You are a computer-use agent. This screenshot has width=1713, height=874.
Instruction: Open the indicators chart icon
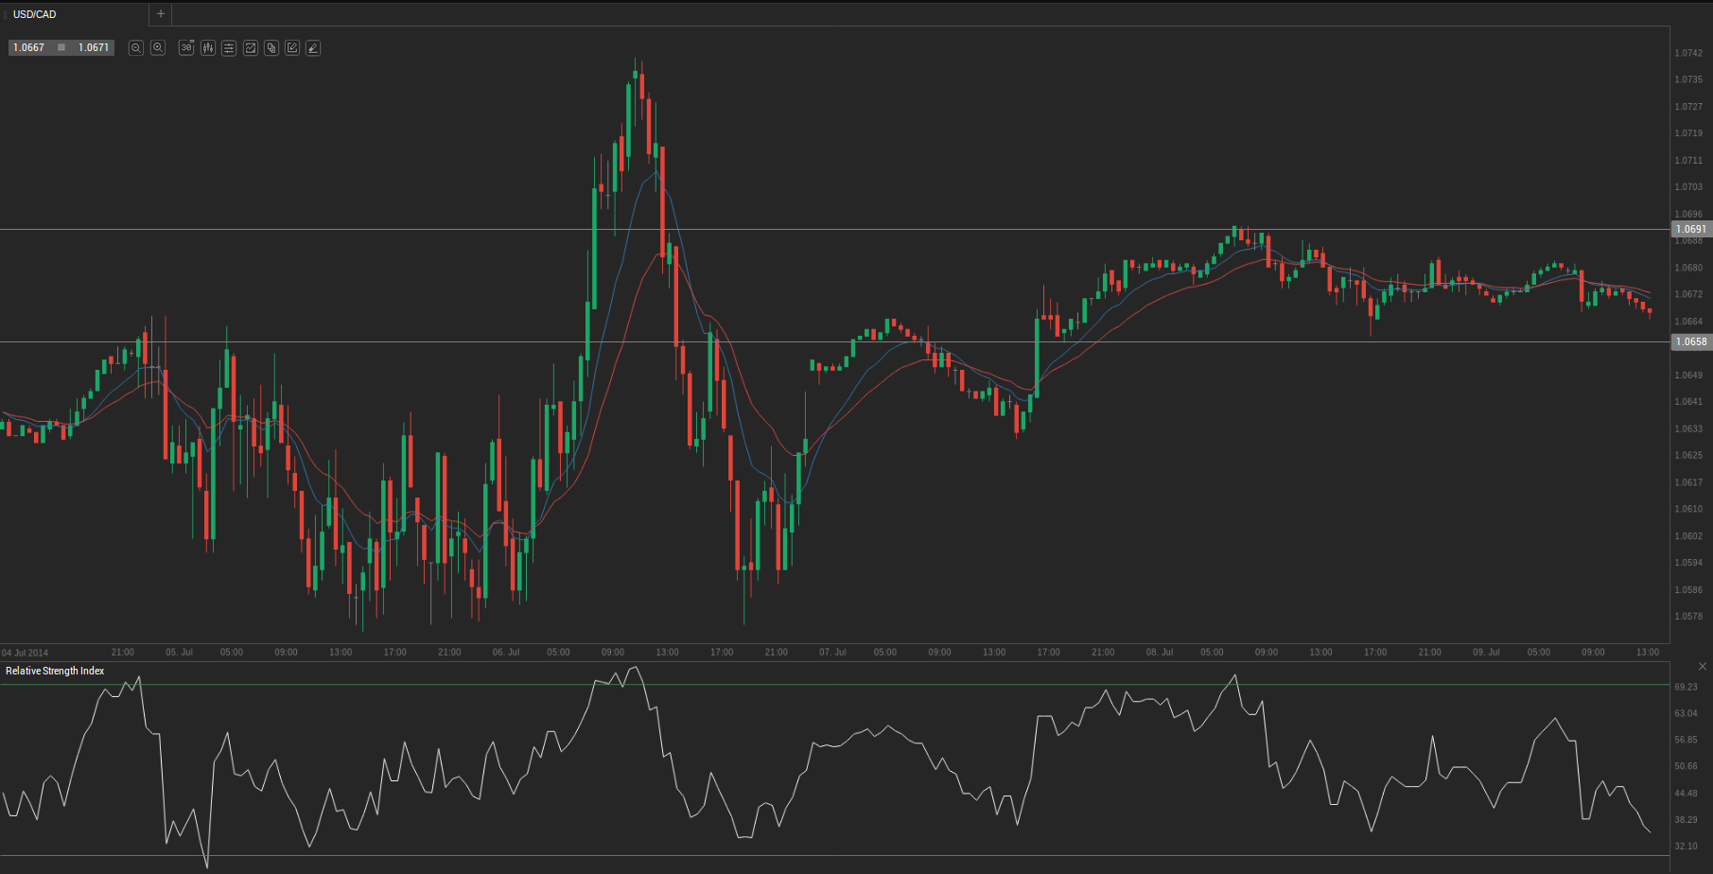pos(251,47)
